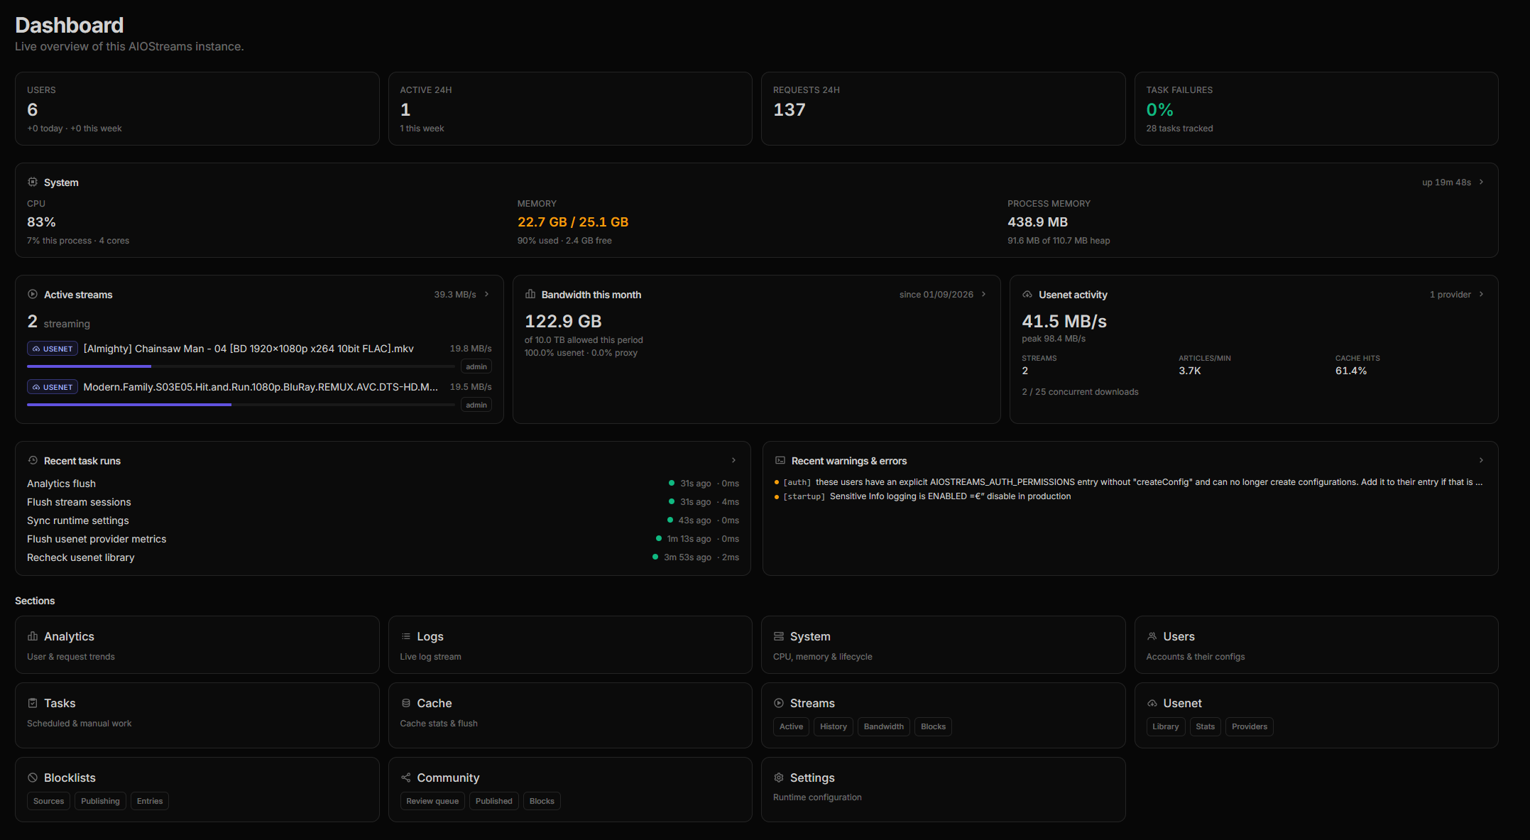Click the Modern Family stream filename

[x=261, y=387]
